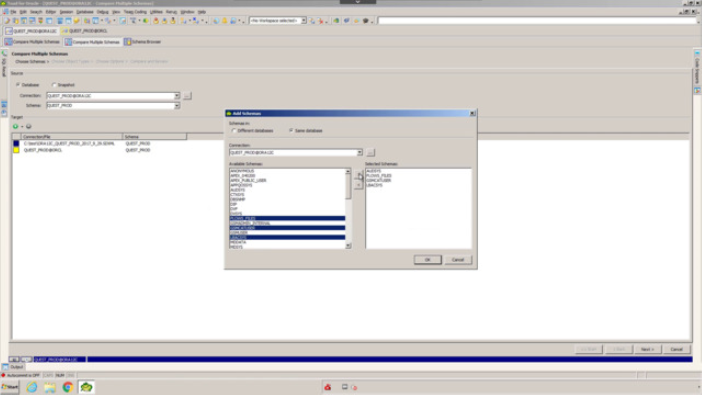Open the Connection dropdown in Add Schemas dialog
This screenshot has width=702, height=395.
(359, 153)
